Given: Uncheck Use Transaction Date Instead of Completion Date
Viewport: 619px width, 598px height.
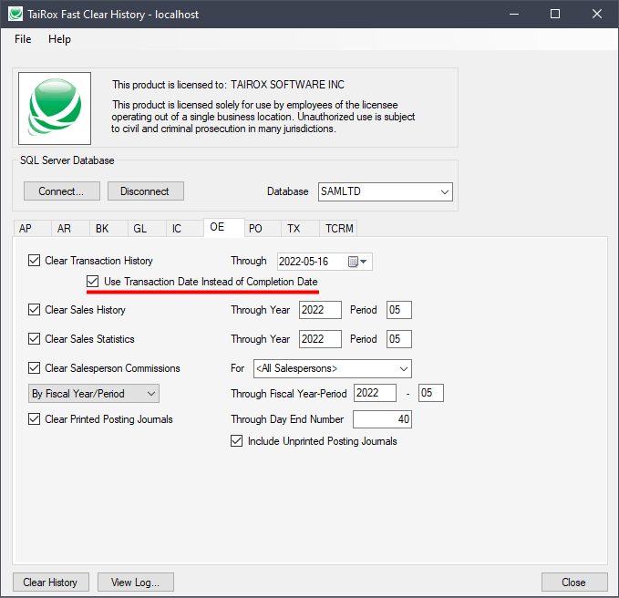Looking at the screenshot, I should (x=92, y=282).
